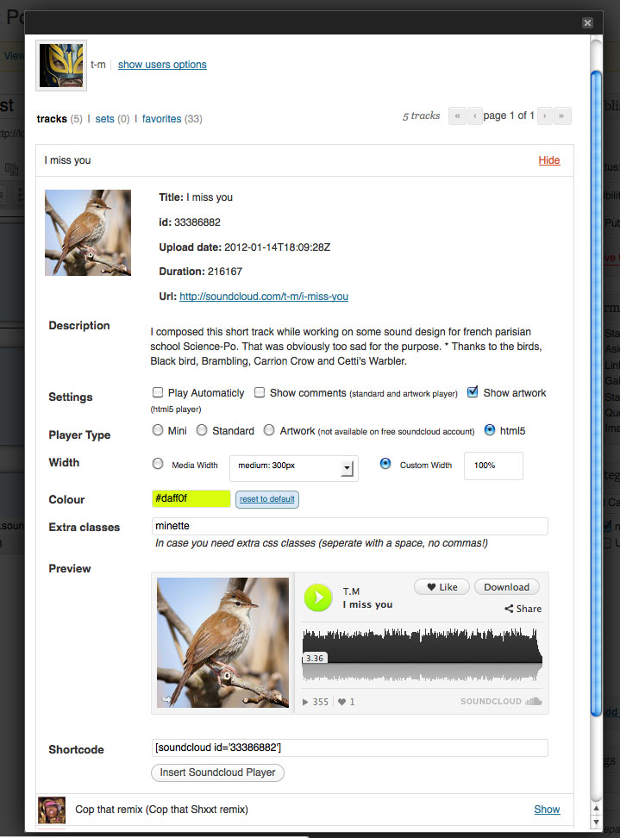
Task: Click the Like heart button
Action: [x=442, y=587]
